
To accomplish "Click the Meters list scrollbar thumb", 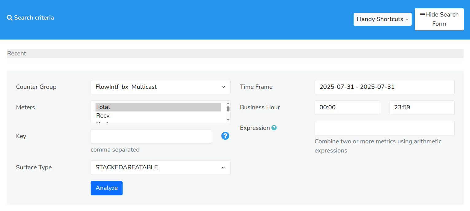I will [228, 109].
